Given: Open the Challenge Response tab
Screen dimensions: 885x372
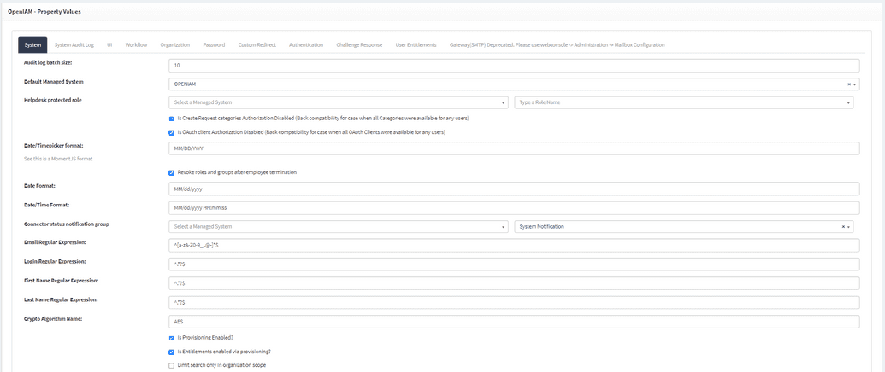Looking at the screenshot, I should point(359,44).
